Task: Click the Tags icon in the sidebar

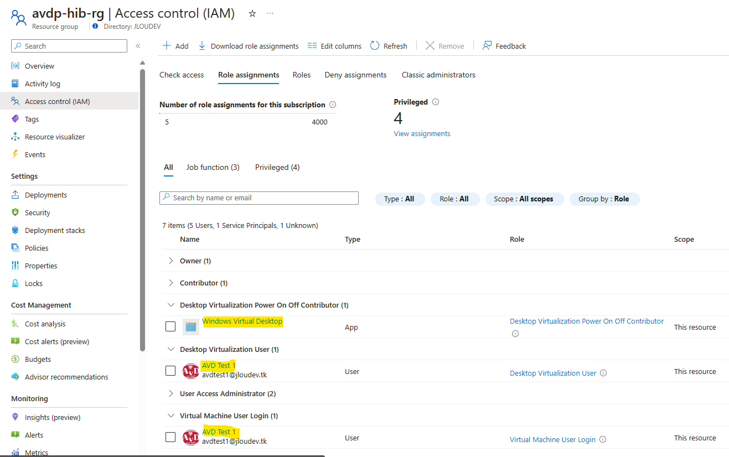Action: [x=15, y=119]
